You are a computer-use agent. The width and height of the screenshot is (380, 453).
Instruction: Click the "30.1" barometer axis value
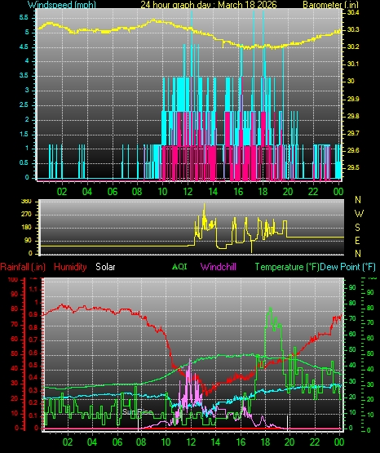tap(353, 64)
